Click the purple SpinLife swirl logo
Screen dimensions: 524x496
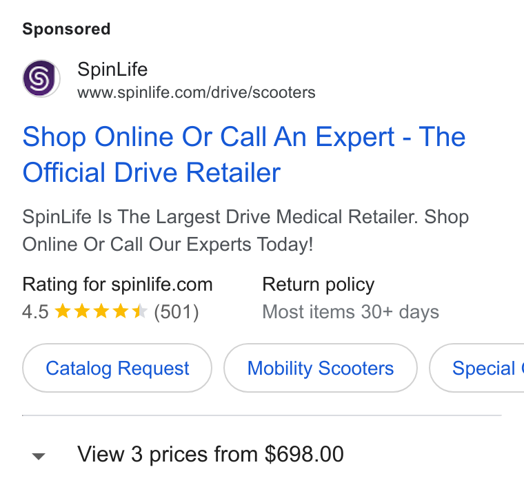pyautogui.click(x=41, y=79)
